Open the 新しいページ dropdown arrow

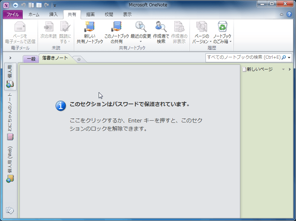click(x=283, y=69)
